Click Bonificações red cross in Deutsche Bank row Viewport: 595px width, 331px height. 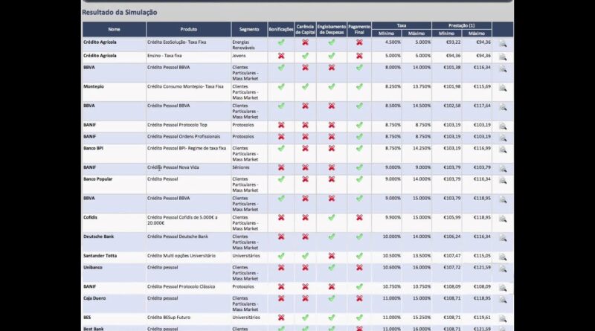[281, 237]
